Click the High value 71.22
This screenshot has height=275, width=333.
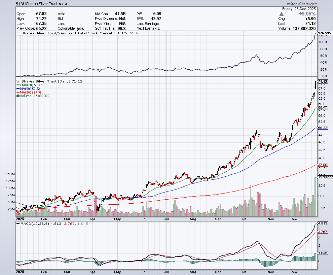[x=41, y=19]
